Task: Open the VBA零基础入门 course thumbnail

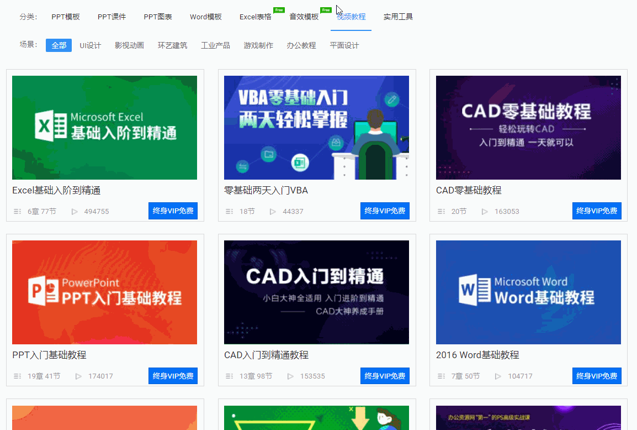Action: pos(316,128)
